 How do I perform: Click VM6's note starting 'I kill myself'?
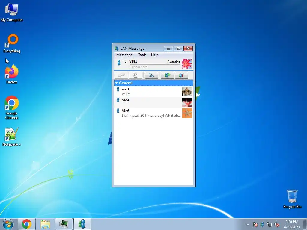click(x=151, y=116)
